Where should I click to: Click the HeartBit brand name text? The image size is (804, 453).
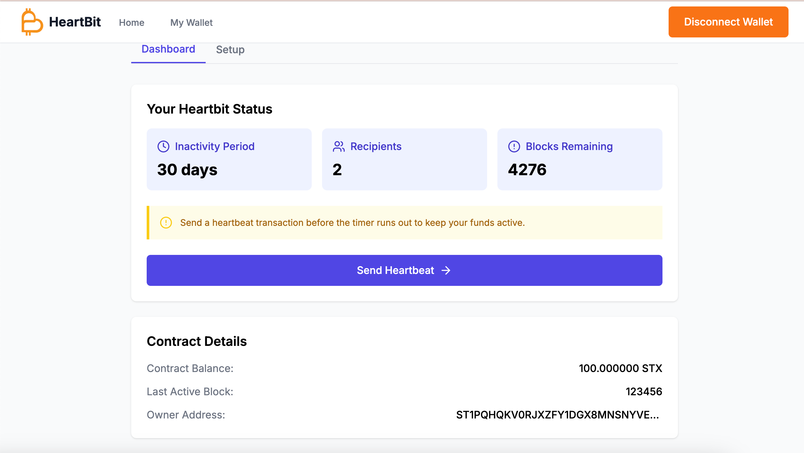pyautogui.click(x=75, y=22)
